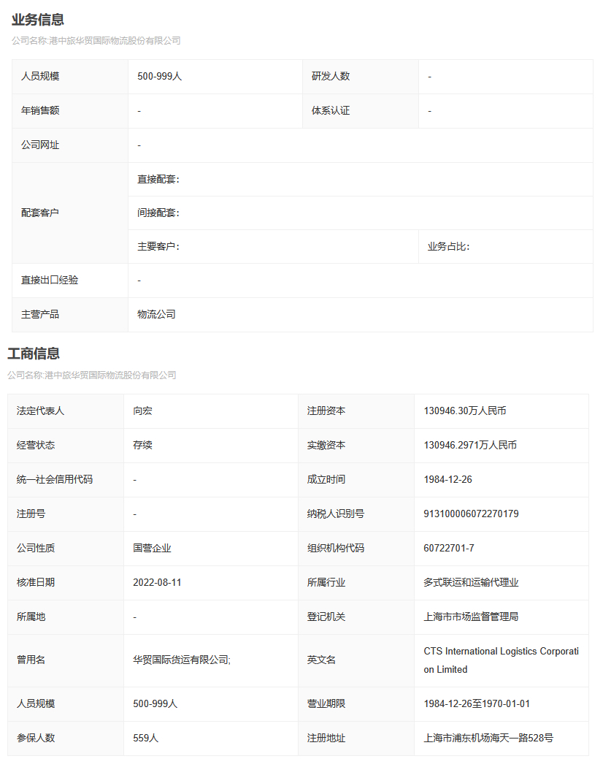603x767 pixels.
Task: Click the 组织机构代码 label
Action: 336,548
